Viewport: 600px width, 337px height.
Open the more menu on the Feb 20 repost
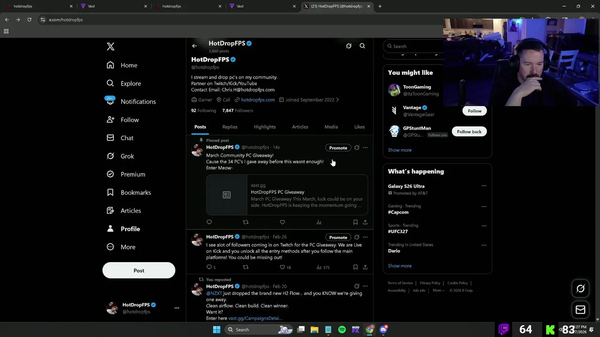[x=365, y=286]
